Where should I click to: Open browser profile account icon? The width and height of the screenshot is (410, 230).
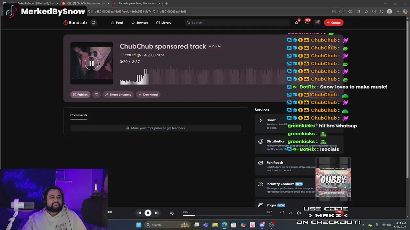tap(389, 11)
